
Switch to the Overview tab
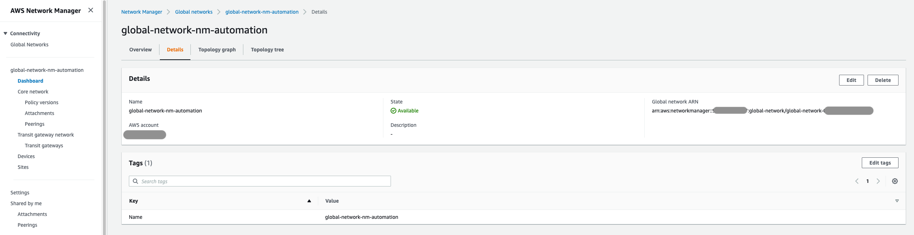point(140,50)
